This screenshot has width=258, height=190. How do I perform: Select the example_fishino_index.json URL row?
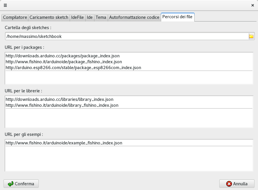(64, 143)
